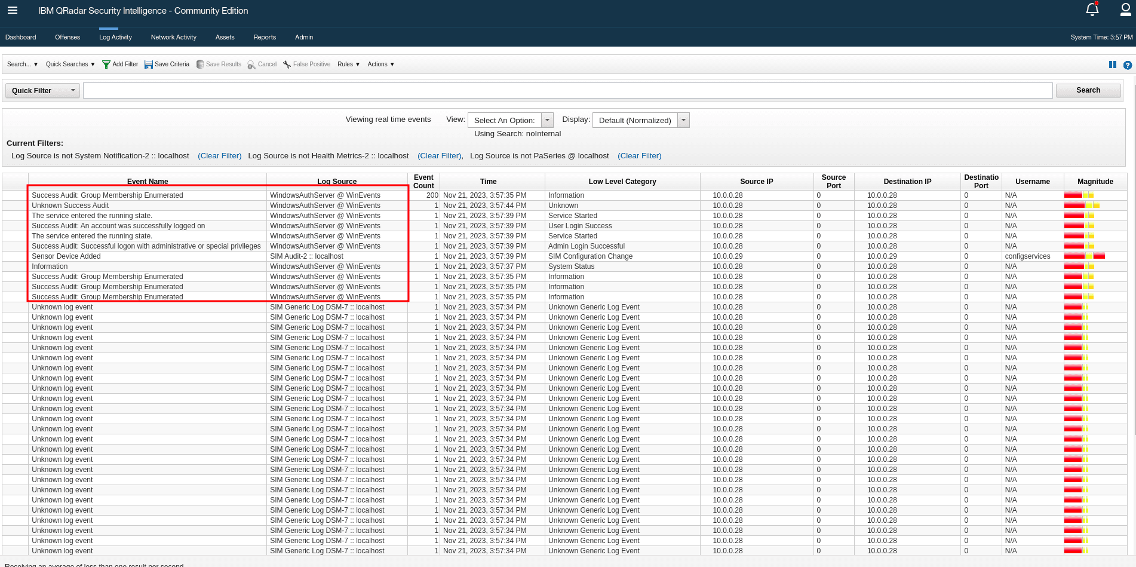Open the Display Default (Normalized) dropdown
The width and height of the screenshot is (1136, 567).
640,120
